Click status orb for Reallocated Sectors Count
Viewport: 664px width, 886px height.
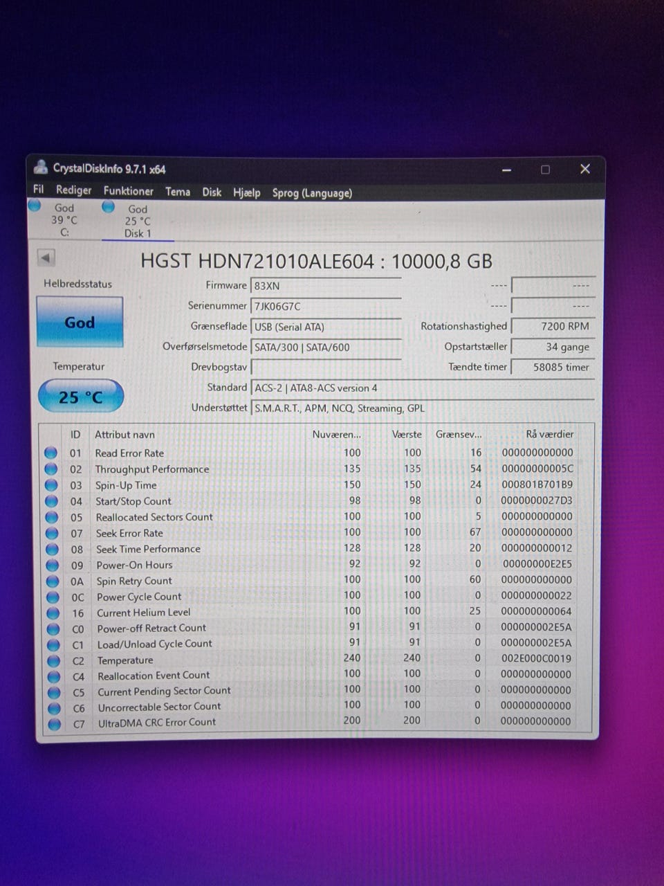coord(51,517)
